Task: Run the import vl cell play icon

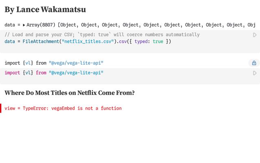Action: (x=255, y=73)
